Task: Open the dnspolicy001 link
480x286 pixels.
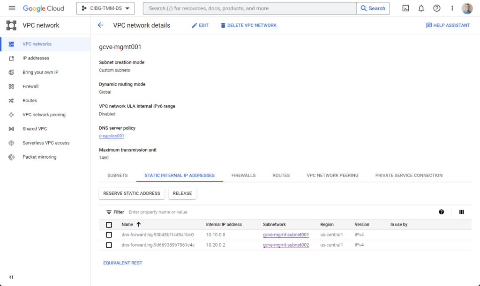Action: coord(112,136)
